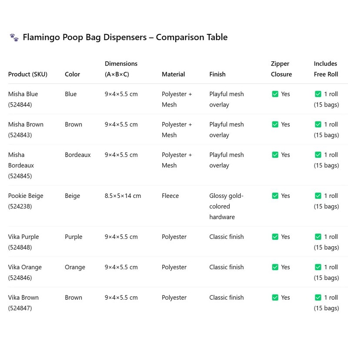The height and width of the screenshot is (348, 348).
Task: Click Zipper Closure checkmark for Vika Brown
Action: [x=275, y=298]
